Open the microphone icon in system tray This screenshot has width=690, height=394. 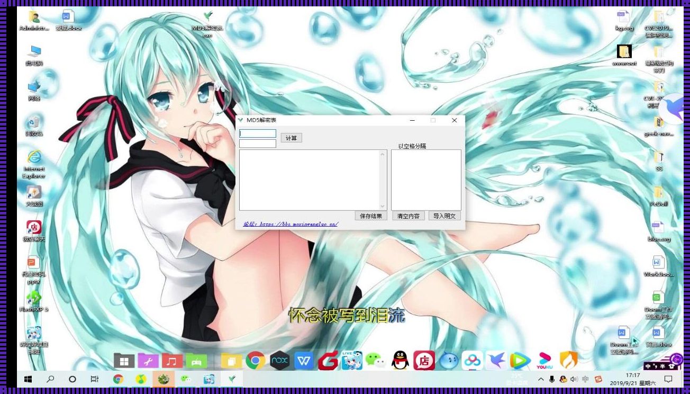[552, 379]
